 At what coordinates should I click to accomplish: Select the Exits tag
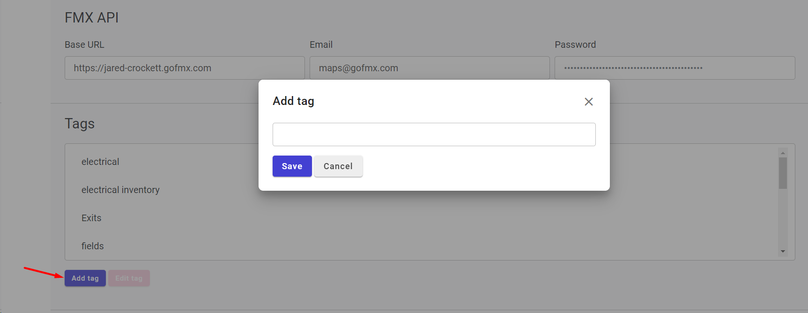91,217
